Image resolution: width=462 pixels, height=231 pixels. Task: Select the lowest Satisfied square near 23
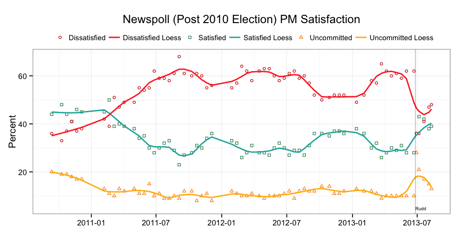pos(179,164)
